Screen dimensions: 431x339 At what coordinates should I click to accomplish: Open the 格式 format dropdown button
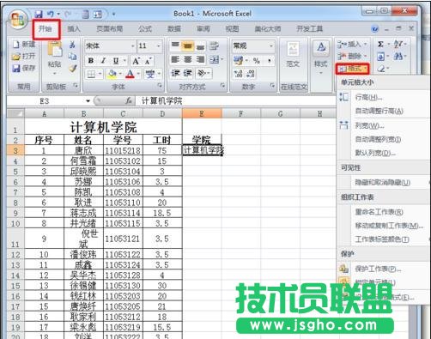click(352, 69)
